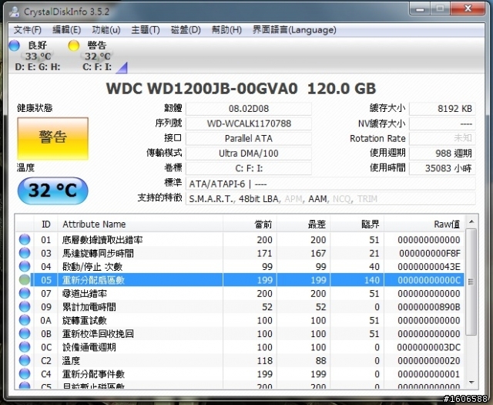Screen dimensions: 493x405
Task: Click the Rotation Rate 未知 field
Action: (x=442, y=139)
